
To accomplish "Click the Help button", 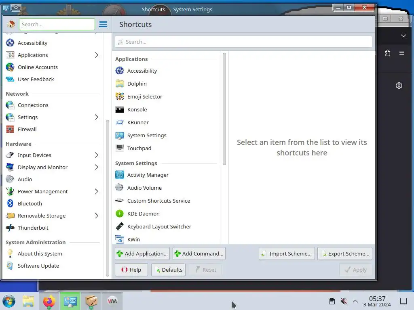I will [x=131, y=270].
